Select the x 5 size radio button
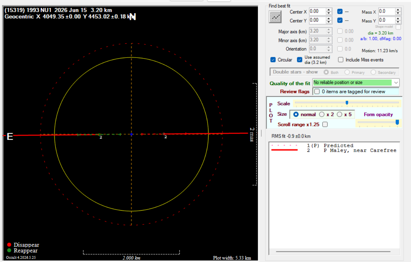 coord(339,114)
